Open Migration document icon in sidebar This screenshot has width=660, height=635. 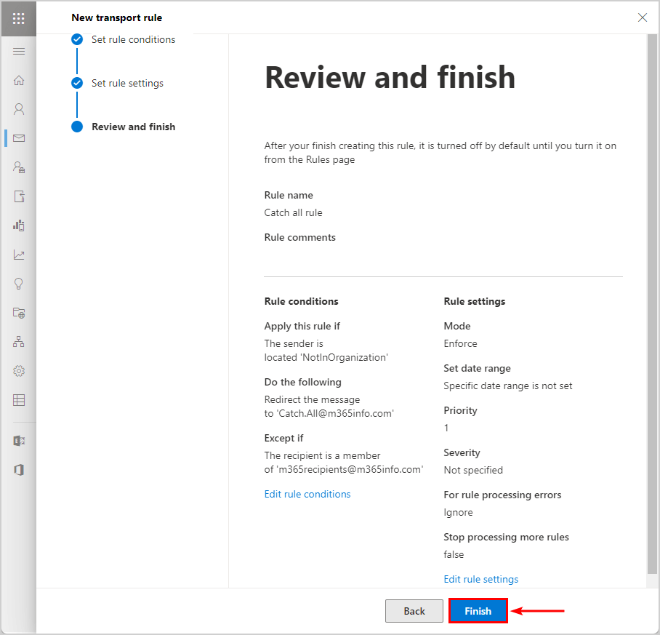(18, 196)
